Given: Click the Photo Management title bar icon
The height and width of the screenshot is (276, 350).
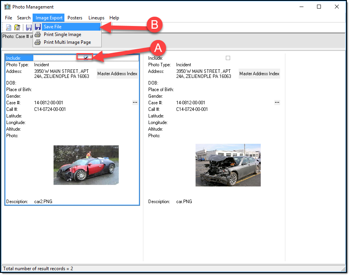Looking at the screenshot, I should coord(7,7).
